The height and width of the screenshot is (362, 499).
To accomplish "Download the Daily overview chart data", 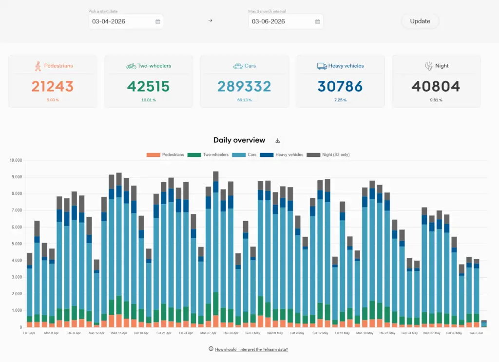I will 277,141.
